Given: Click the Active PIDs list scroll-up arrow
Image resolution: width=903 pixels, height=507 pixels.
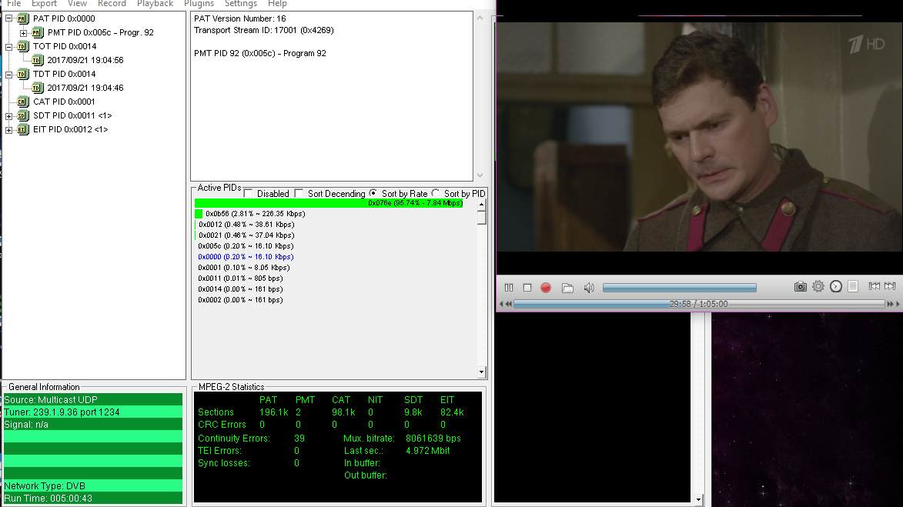Looking at the screenshot, I should 481,205.
